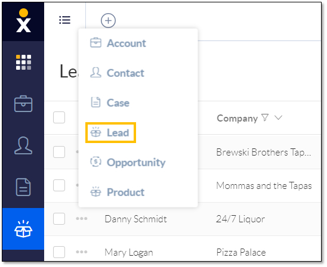Image resolution: width=327 pixels, height=267 pixels.
Task: Select the highlighted Leads sidebar icon
Action: click(23, 229)
